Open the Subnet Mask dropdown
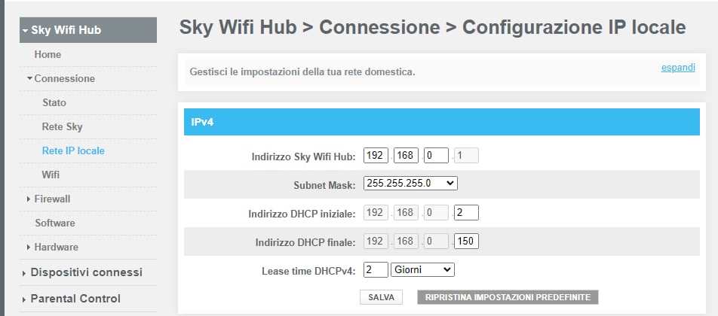718x316 pixels. click(x=410, y=184)
